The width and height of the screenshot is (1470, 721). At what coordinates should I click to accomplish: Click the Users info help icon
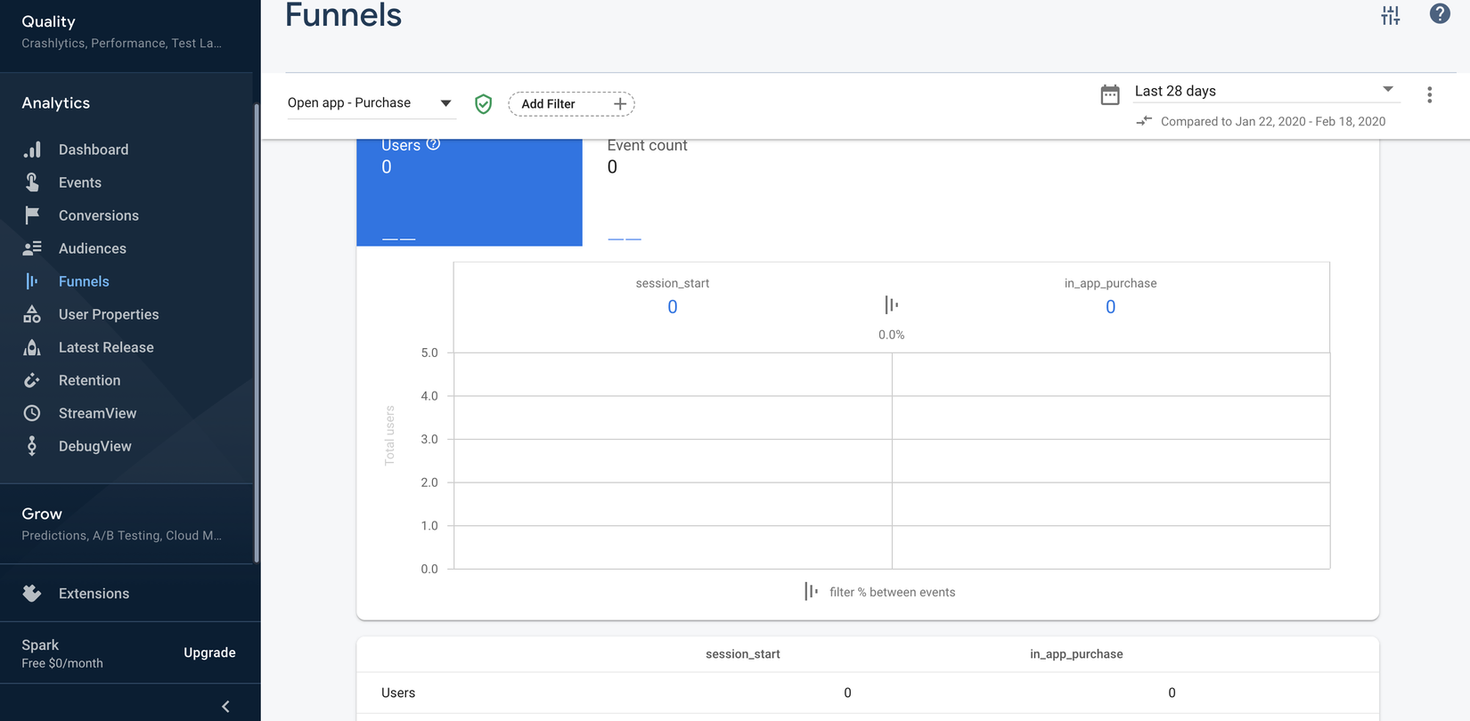click(x=433, y=144)
